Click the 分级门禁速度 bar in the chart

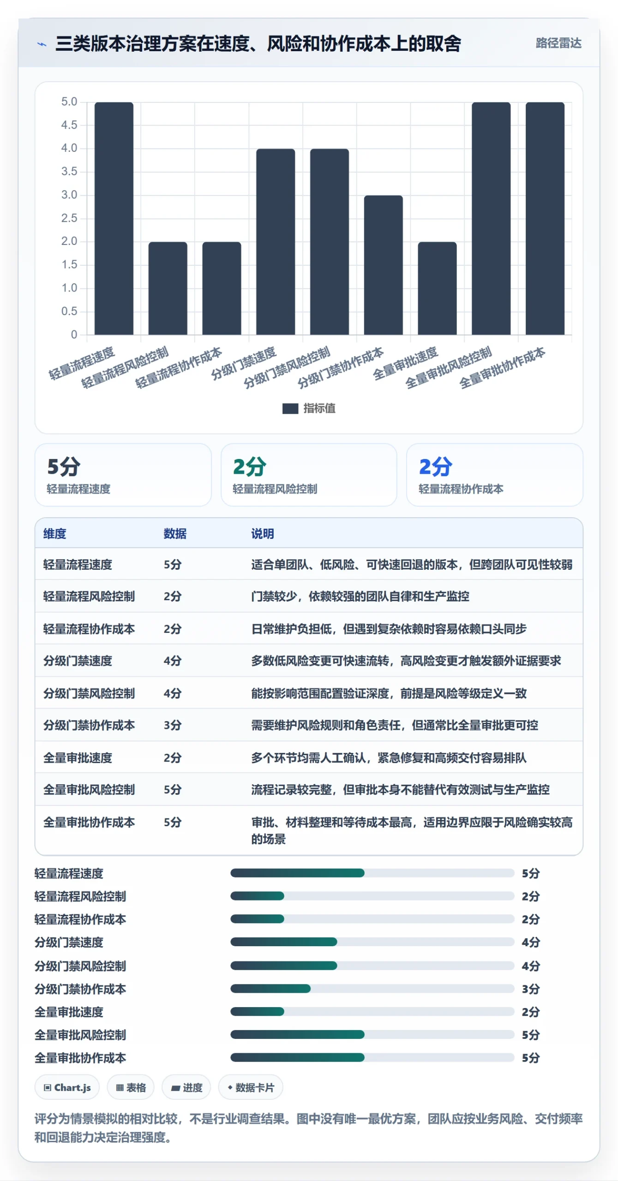[276, 242]
